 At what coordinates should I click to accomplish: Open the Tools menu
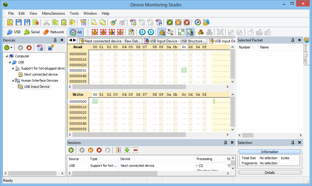(x=74, y=13)
